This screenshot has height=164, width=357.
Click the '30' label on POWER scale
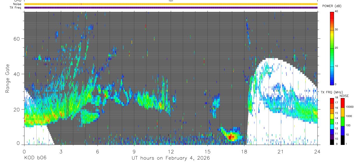point(337,30)
